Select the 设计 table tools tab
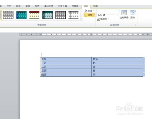 (x=86, y=6)
